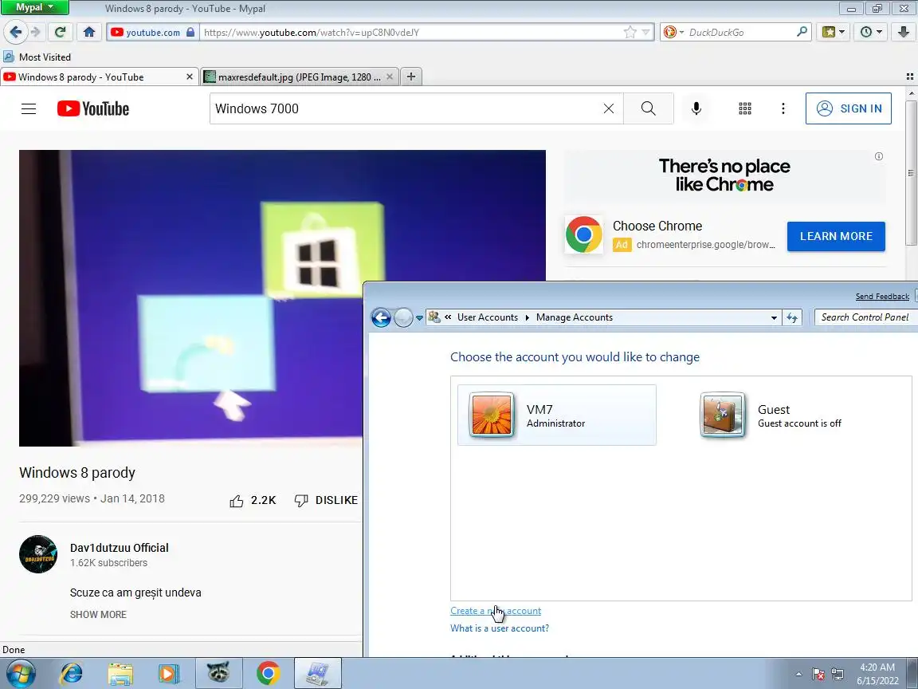Click the Manage Accounts breadcrumb

coord(575,317)
